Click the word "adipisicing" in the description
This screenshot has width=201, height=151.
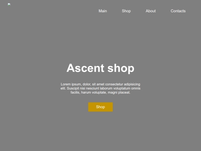click(132, 84)
